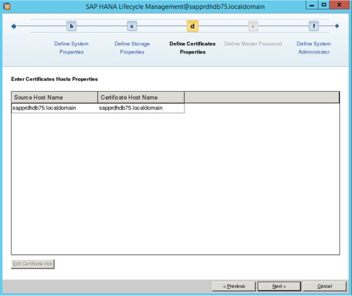Select certificate host sapprdhdb75.localdomain cell
This screenshot has width=352, height=296.
click(x=141, y=108)
